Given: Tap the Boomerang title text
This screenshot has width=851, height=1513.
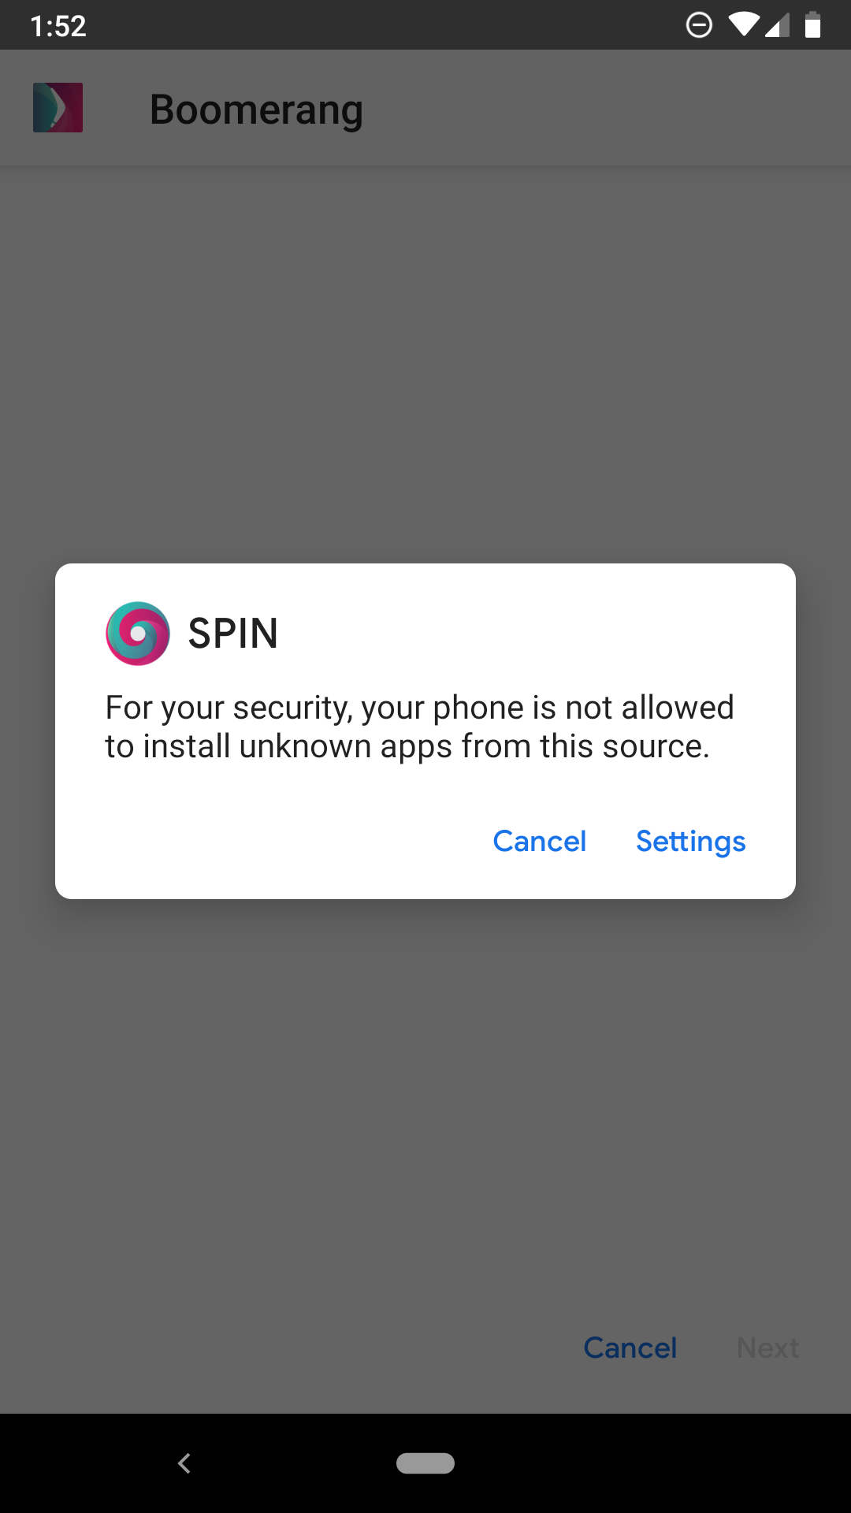Looking at the screenshot, I should click(x=256, y=110).
